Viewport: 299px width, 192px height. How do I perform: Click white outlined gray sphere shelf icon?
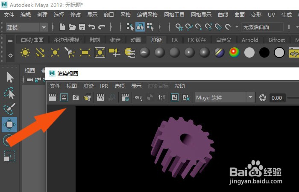[x=279, y=52]
